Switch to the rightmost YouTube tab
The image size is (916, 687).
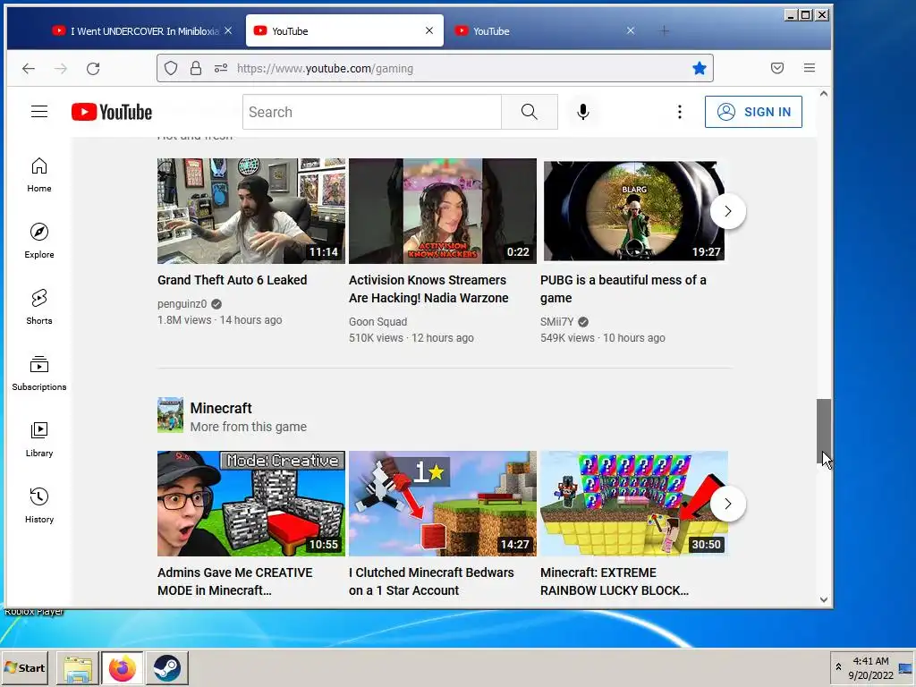pyautogui.click(x=545, y=31)
